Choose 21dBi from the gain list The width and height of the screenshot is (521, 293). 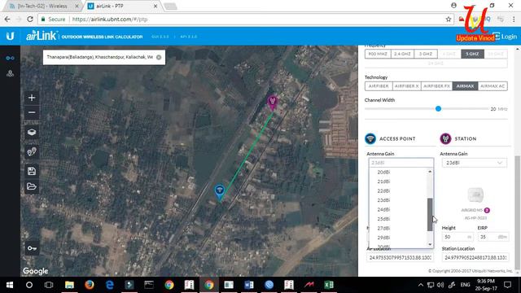(383, 181)
